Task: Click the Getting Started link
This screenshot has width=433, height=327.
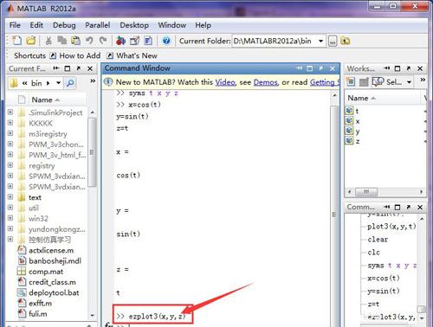Action: pos(325,82)
